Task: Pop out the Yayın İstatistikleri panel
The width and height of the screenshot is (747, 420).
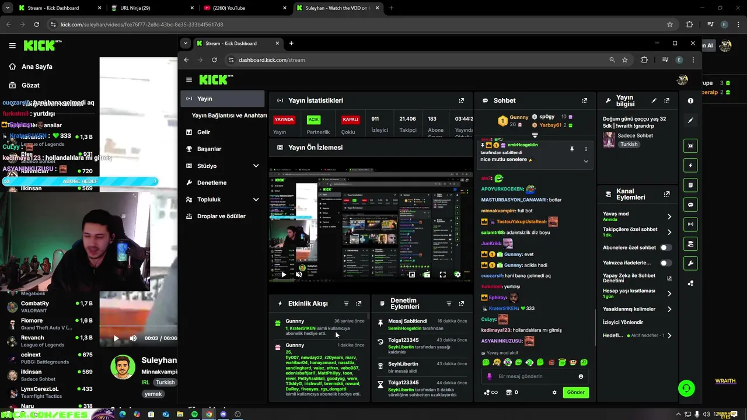Action: coord(461,100)
